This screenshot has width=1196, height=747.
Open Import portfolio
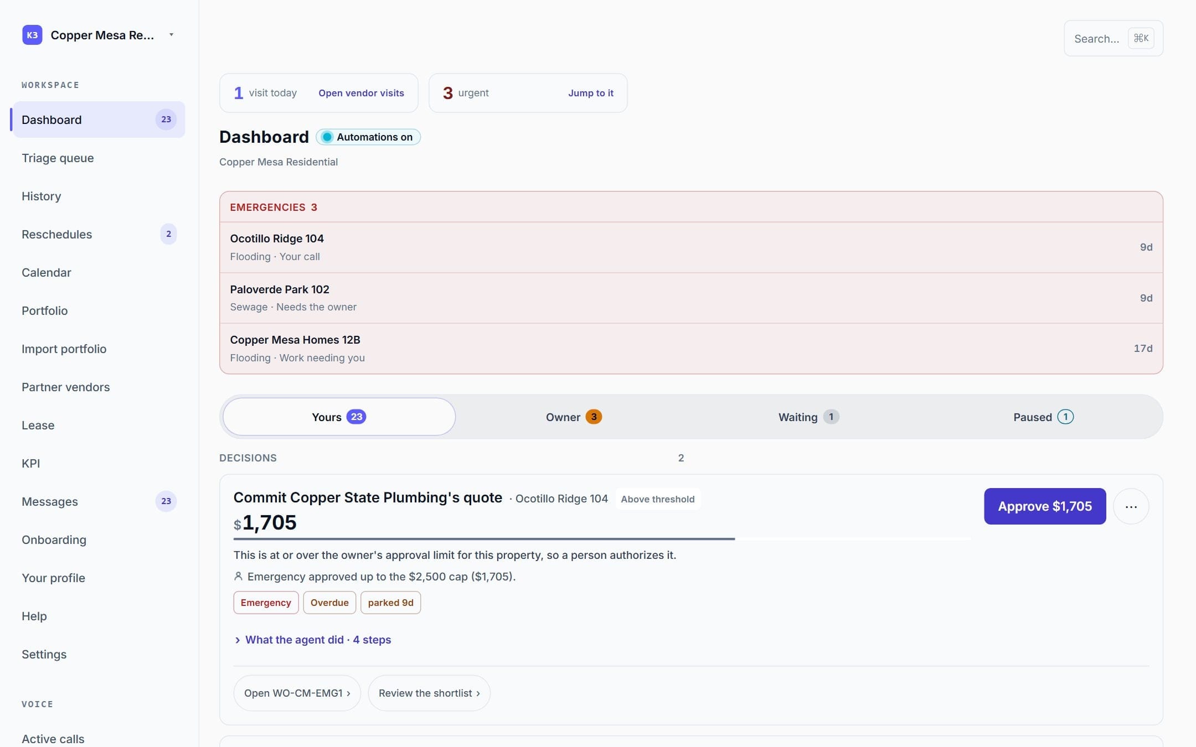coord(99,349)
